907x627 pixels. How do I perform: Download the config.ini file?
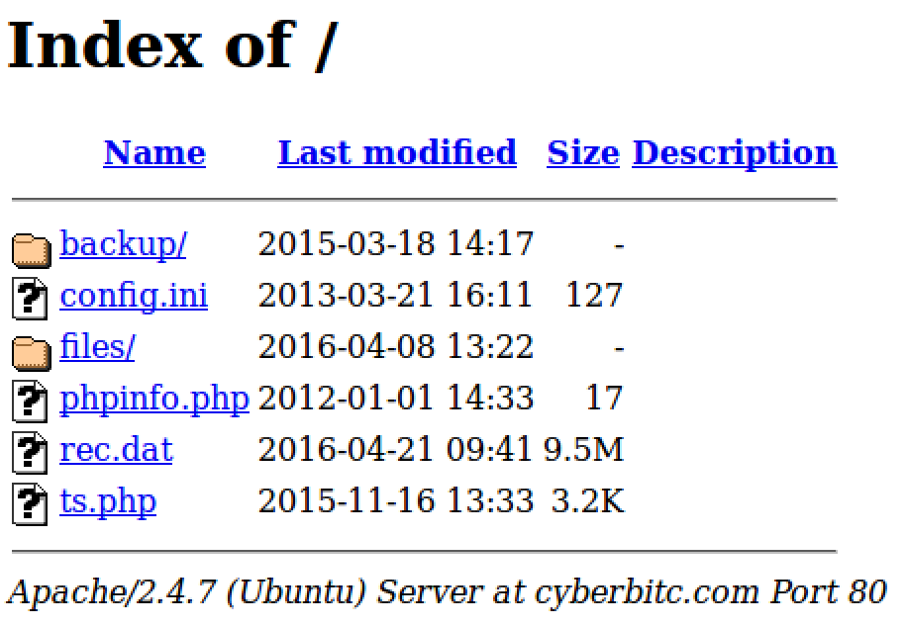[x=133, y=297]
